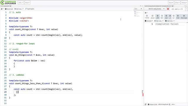Click the compiler info icon in status bar

(x=170, y=105)
